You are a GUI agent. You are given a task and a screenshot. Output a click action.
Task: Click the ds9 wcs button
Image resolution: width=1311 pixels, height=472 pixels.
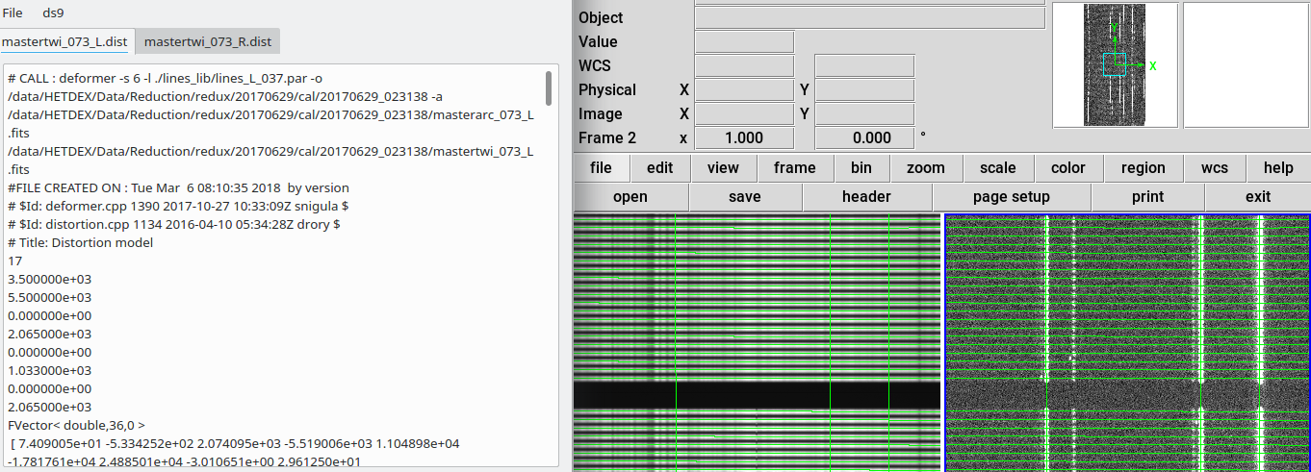tap(1215, 168)
